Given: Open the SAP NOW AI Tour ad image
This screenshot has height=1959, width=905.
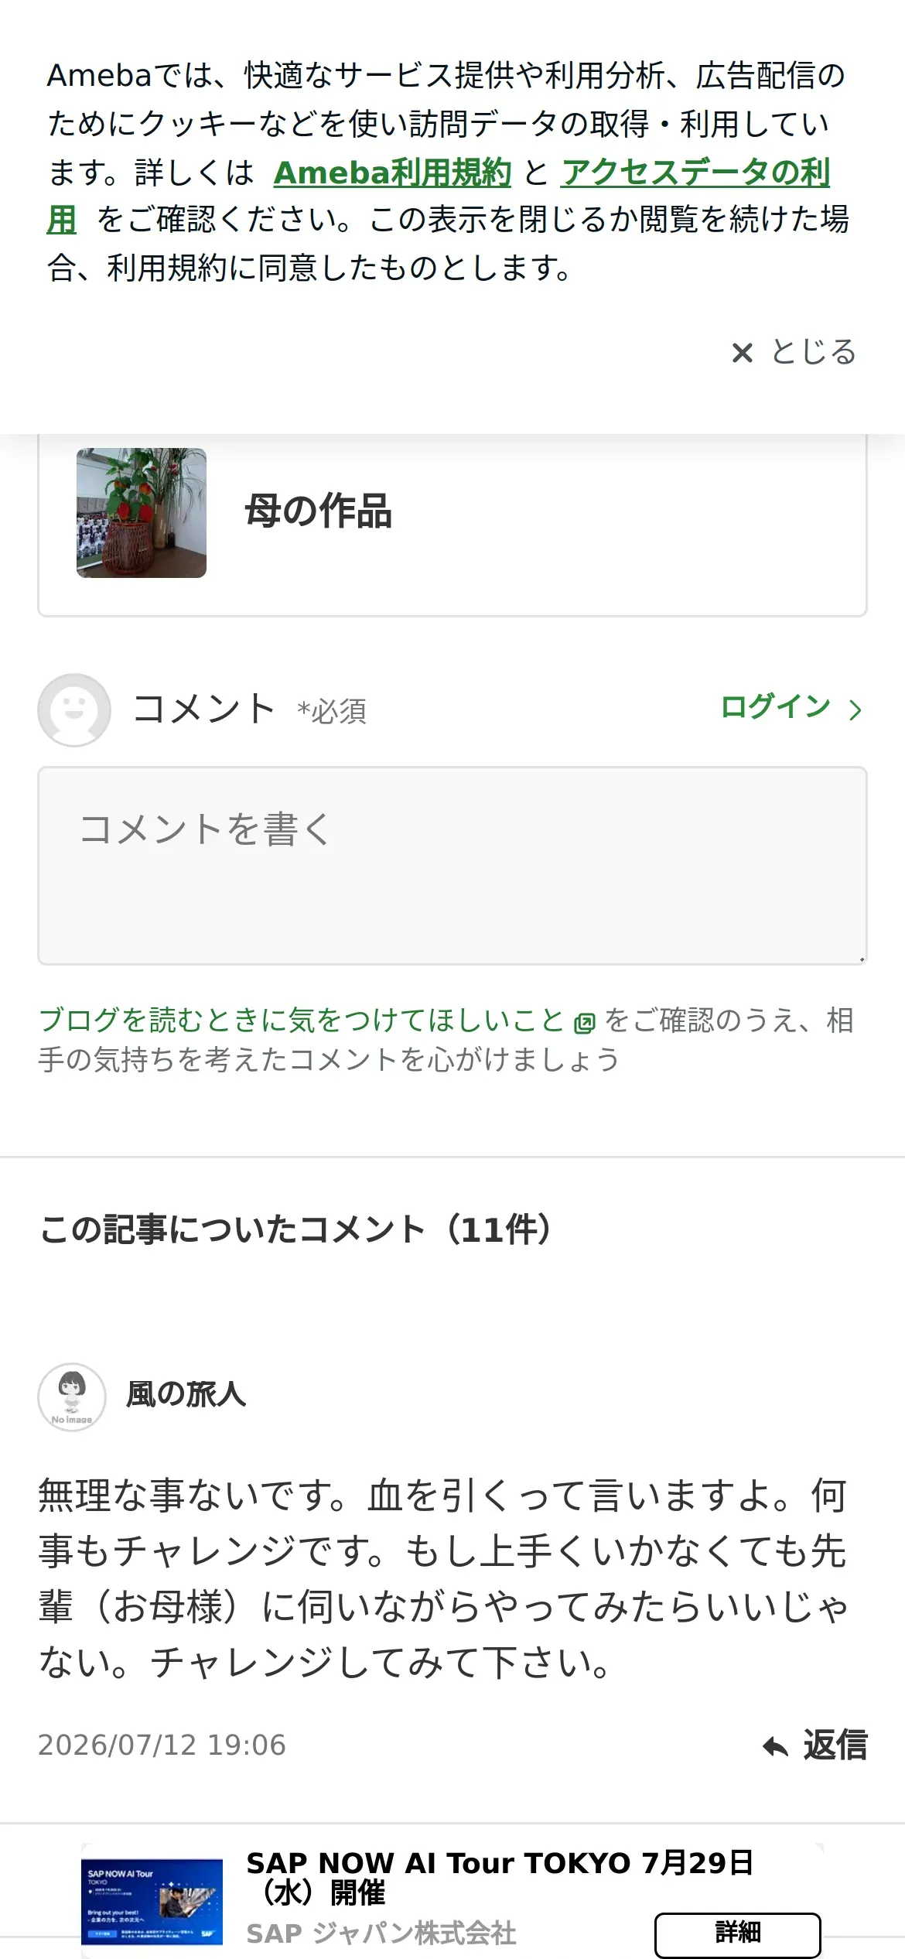Looking at the screenshot, I should 152,1903.
